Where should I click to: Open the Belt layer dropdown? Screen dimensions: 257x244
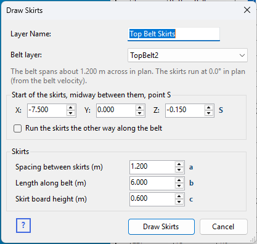coord(187,55)
